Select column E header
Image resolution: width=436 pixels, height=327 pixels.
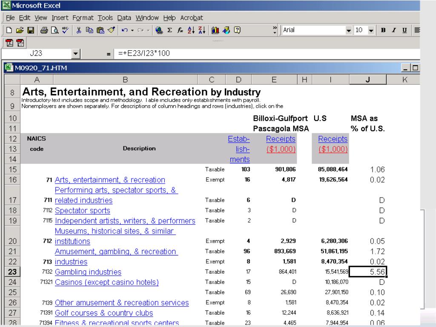click(274, 80)
